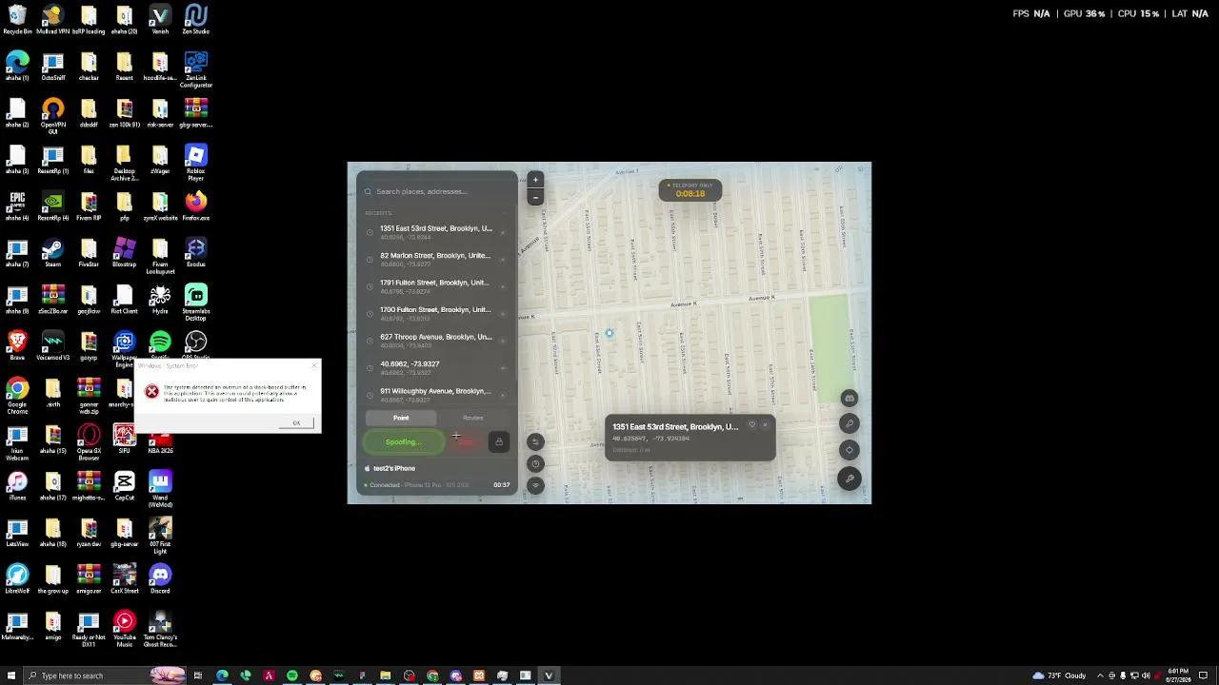Open the weather widget showing 73°F Cloudy
The height and width of the screenshot is (685, 1219).
point(1059,675)
